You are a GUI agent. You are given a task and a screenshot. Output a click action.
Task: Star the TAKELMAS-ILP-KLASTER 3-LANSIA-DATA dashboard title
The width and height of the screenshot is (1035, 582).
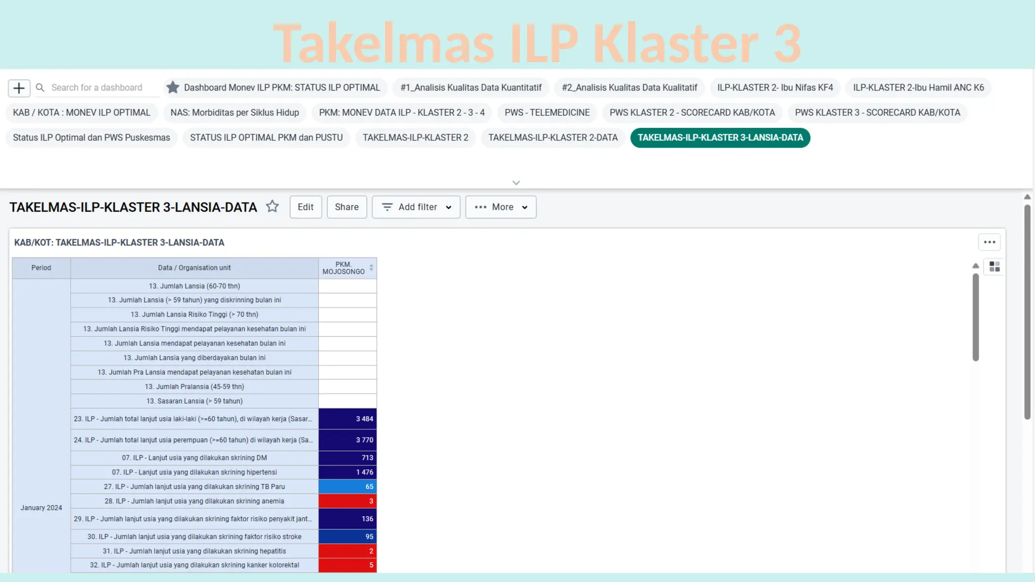pos(272,207)
